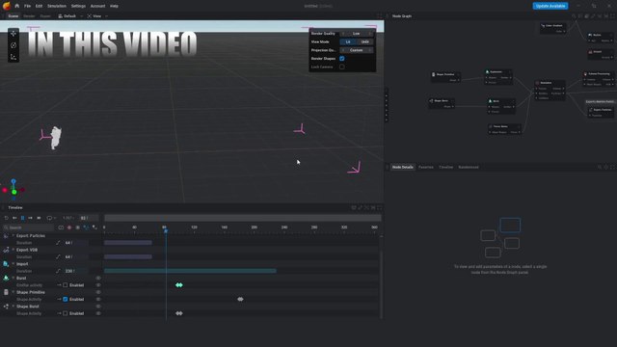
Task: Select the move gizmo tool in viewport
Action: (13, 34)
